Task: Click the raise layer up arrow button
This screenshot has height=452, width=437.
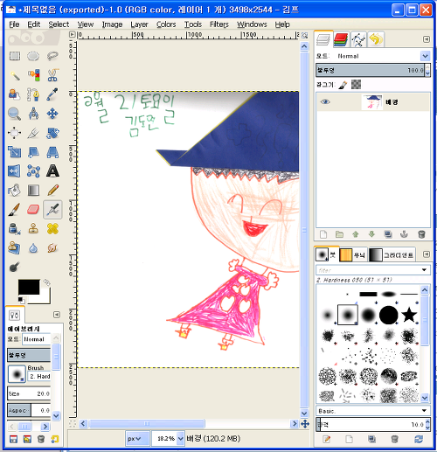Action: (x=356, y=234)
